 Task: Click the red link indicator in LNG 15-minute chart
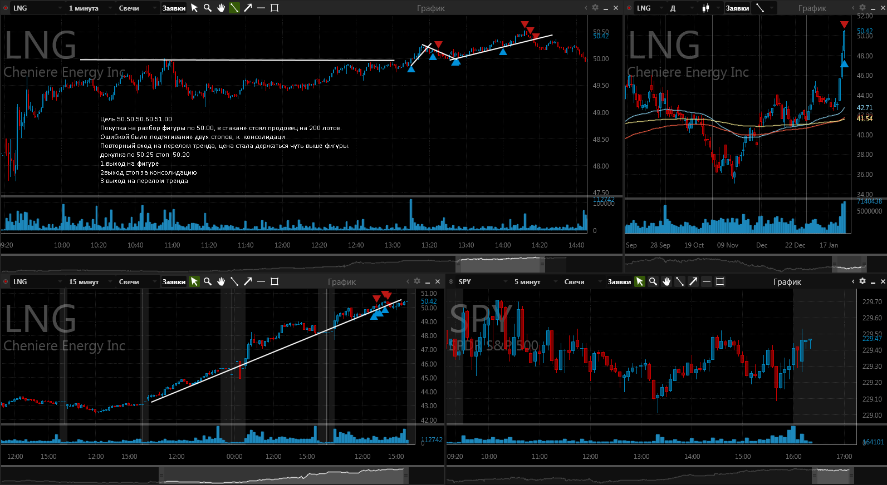6,282
